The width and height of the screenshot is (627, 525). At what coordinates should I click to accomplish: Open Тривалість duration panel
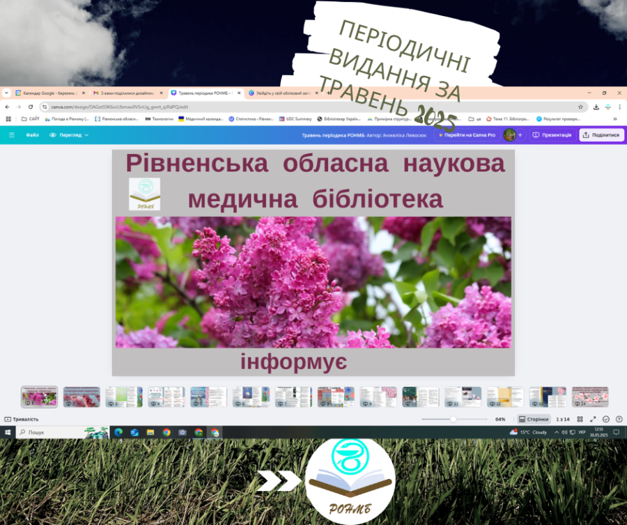[x=21, y=419]
